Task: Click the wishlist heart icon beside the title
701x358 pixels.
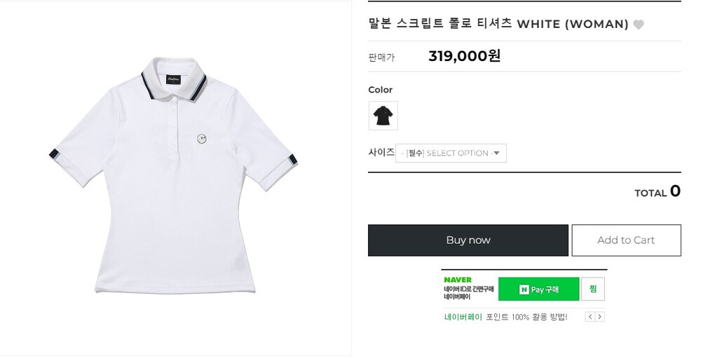Action: point(638,25)
